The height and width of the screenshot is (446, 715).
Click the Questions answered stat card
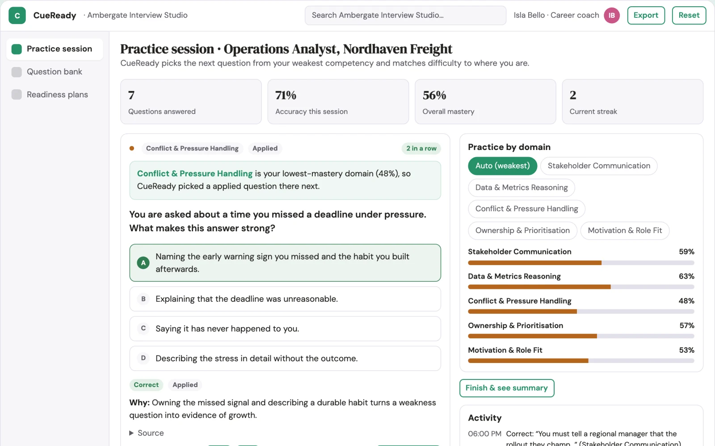[x=191, y=102]
